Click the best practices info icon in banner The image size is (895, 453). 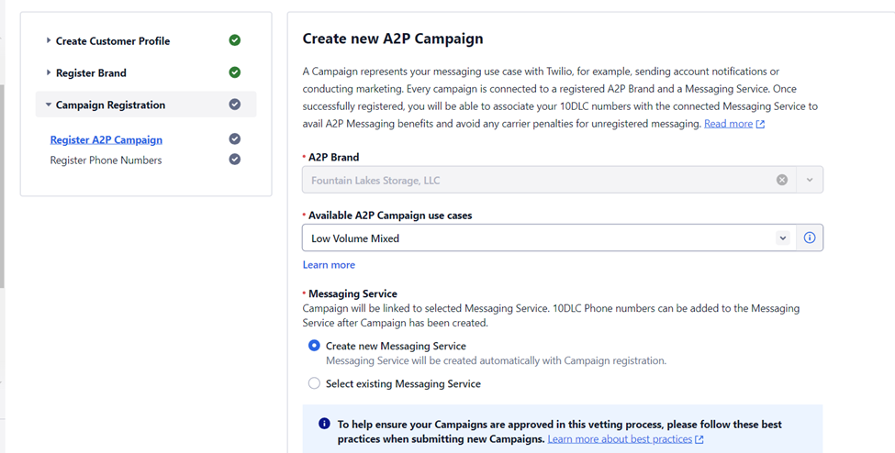(324, 424)
